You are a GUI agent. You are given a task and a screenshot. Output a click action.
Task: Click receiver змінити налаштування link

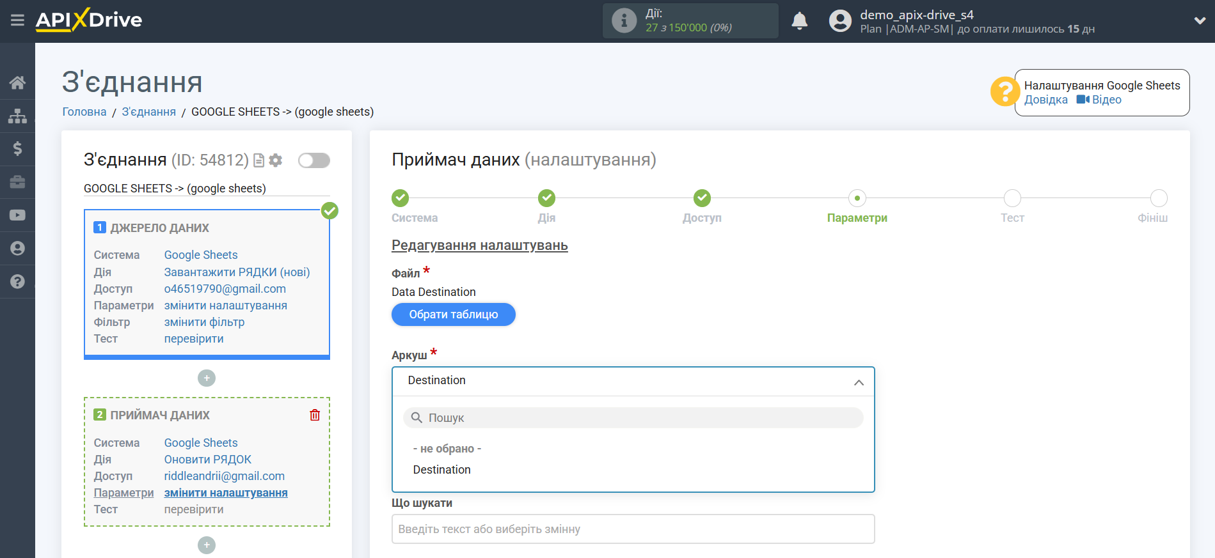click(x=226, y=493)
